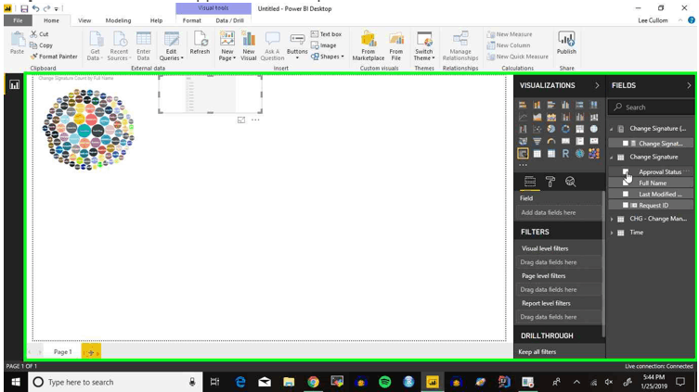Switch to the Format ribbon tab

point(191,20)
